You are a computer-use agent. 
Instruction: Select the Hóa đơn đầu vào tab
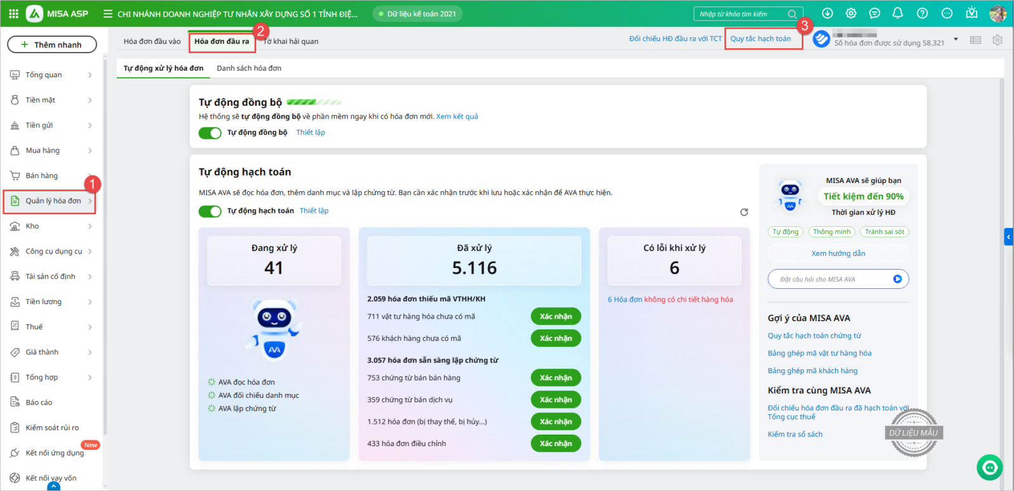tap(152, 41)
